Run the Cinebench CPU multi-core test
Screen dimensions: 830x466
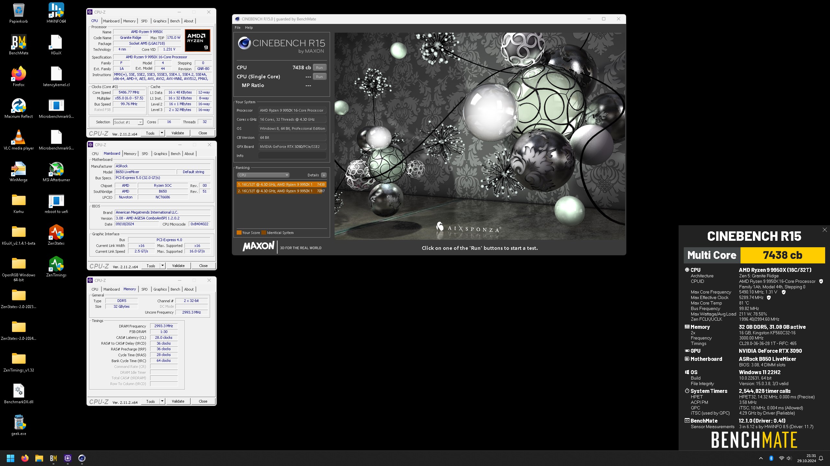click(319, 68)
